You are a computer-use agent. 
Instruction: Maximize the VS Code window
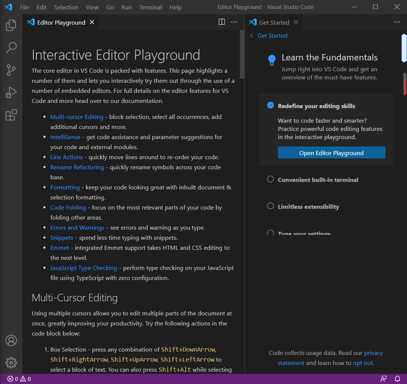click(375, 7)
